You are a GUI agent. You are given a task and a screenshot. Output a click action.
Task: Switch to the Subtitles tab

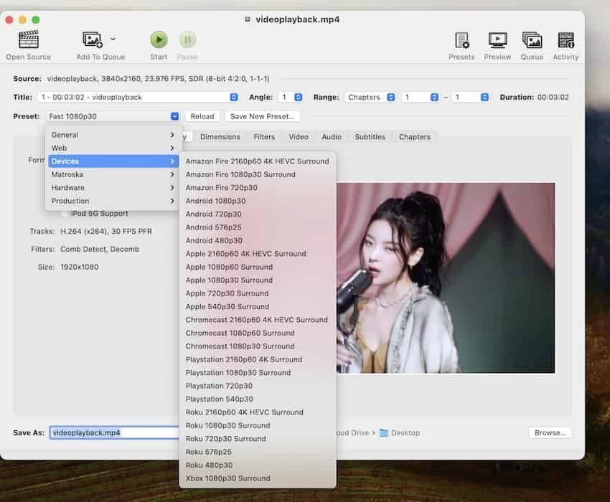[x=370, y=137]
